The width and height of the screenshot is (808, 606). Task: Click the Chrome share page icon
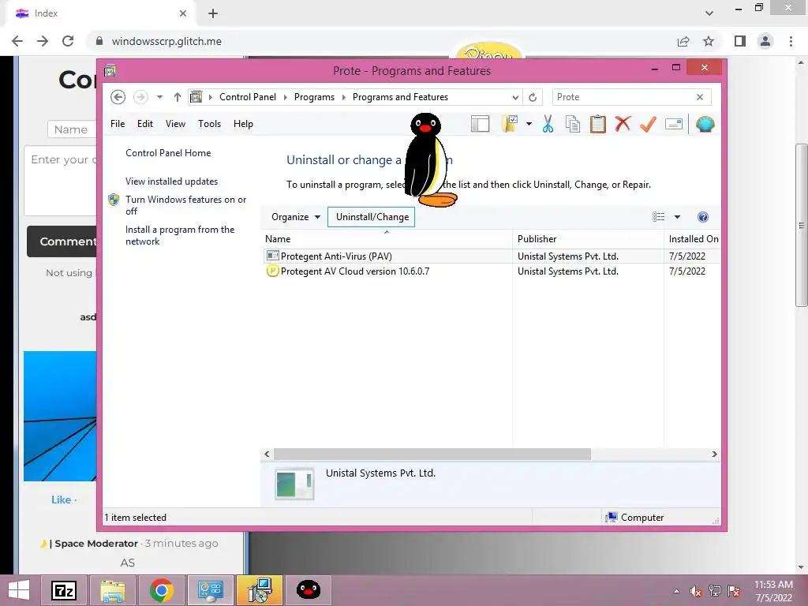click(x=683, y=41)
